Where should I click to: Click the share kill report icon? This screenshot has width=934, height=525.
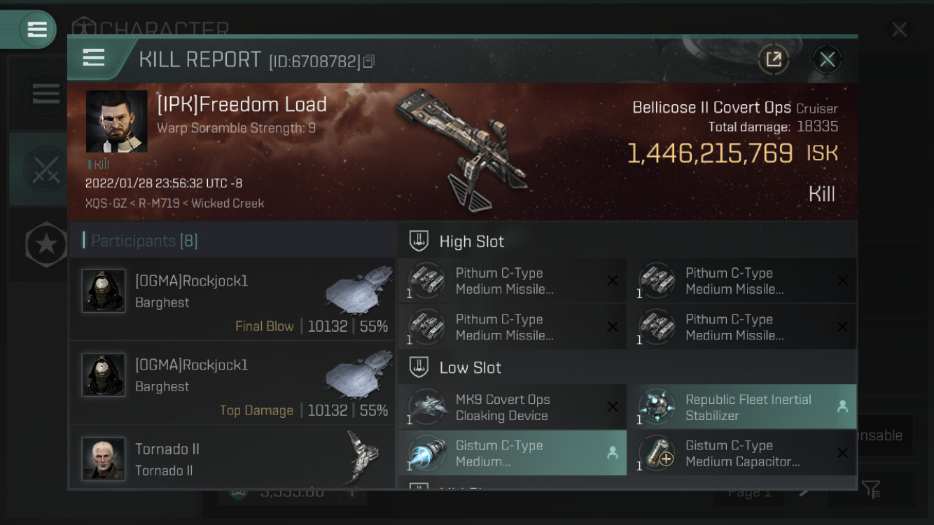774,59
